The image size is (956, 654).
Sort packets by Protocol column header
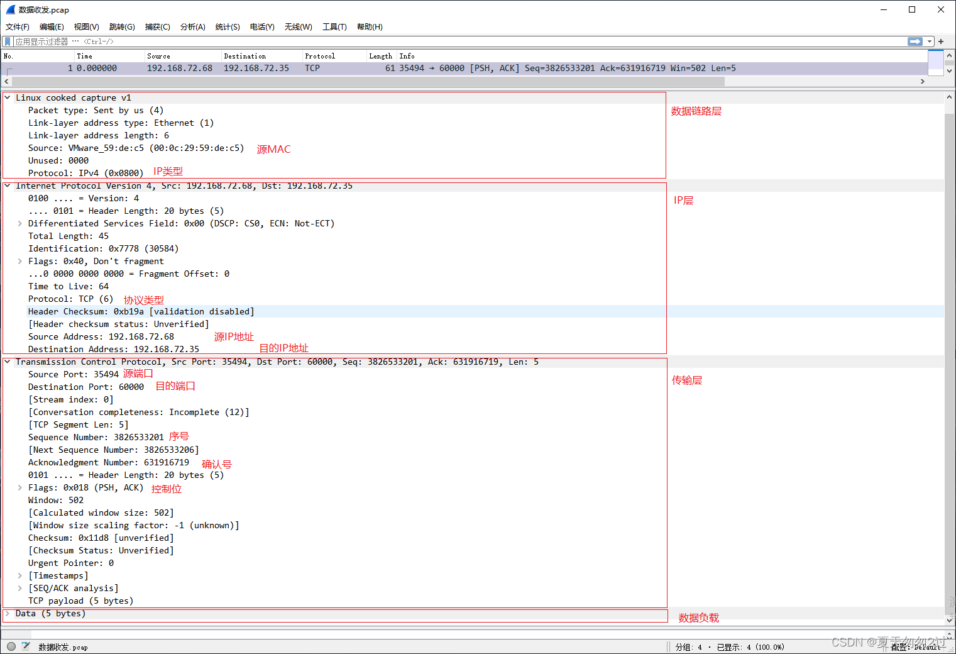335,56
